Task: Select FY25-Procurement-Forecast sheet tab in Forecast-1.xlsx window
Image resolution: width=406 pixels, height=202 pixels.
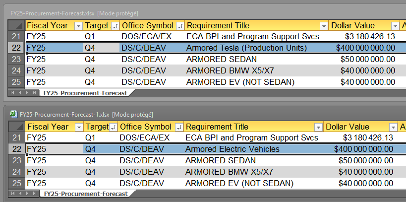Action: (84, 194)
